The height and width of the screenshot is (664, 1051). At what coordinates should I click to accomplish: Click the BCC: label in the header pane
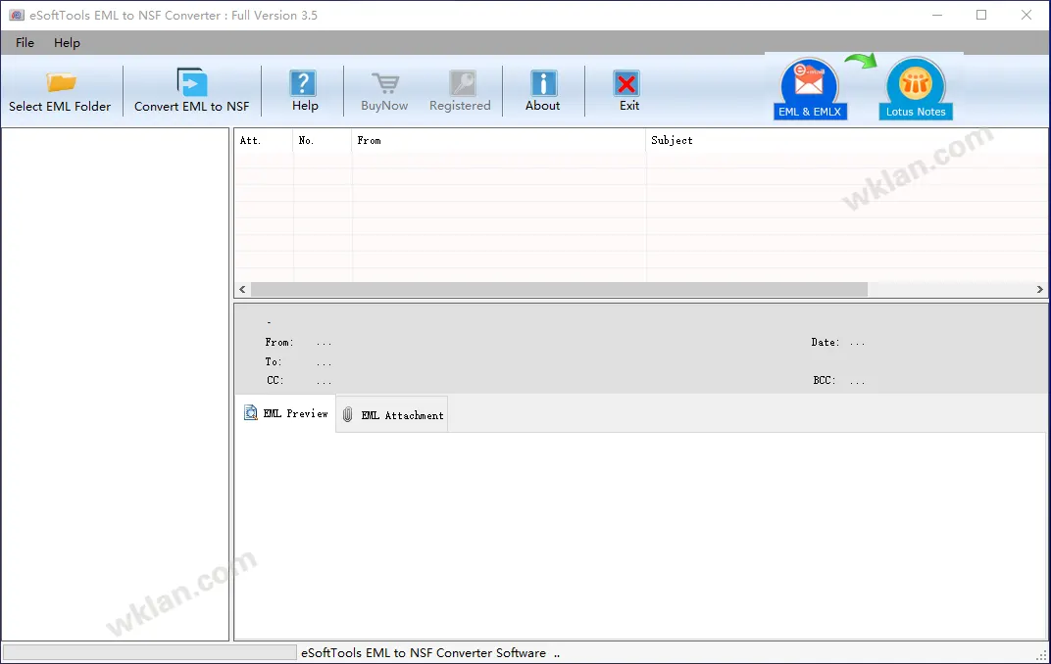click(x=825, y=380)
